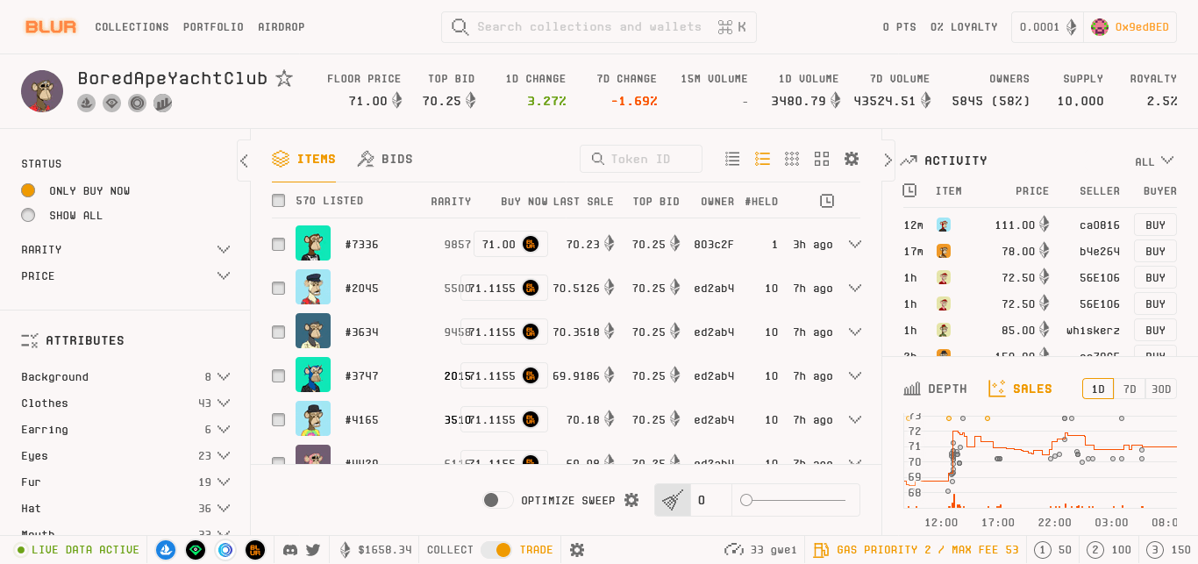The image size is (1198, 564).
Task: Switch to the Bids tab
Action: (x=385, y=159)
